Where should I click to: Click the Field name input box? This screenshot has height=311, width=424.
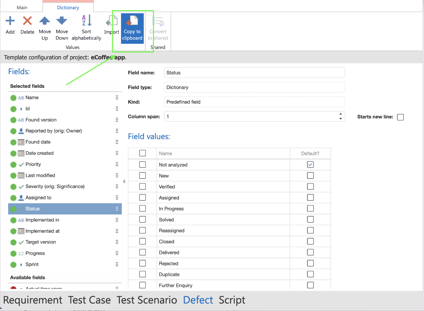pyautogui.click(x=254, y=73)
